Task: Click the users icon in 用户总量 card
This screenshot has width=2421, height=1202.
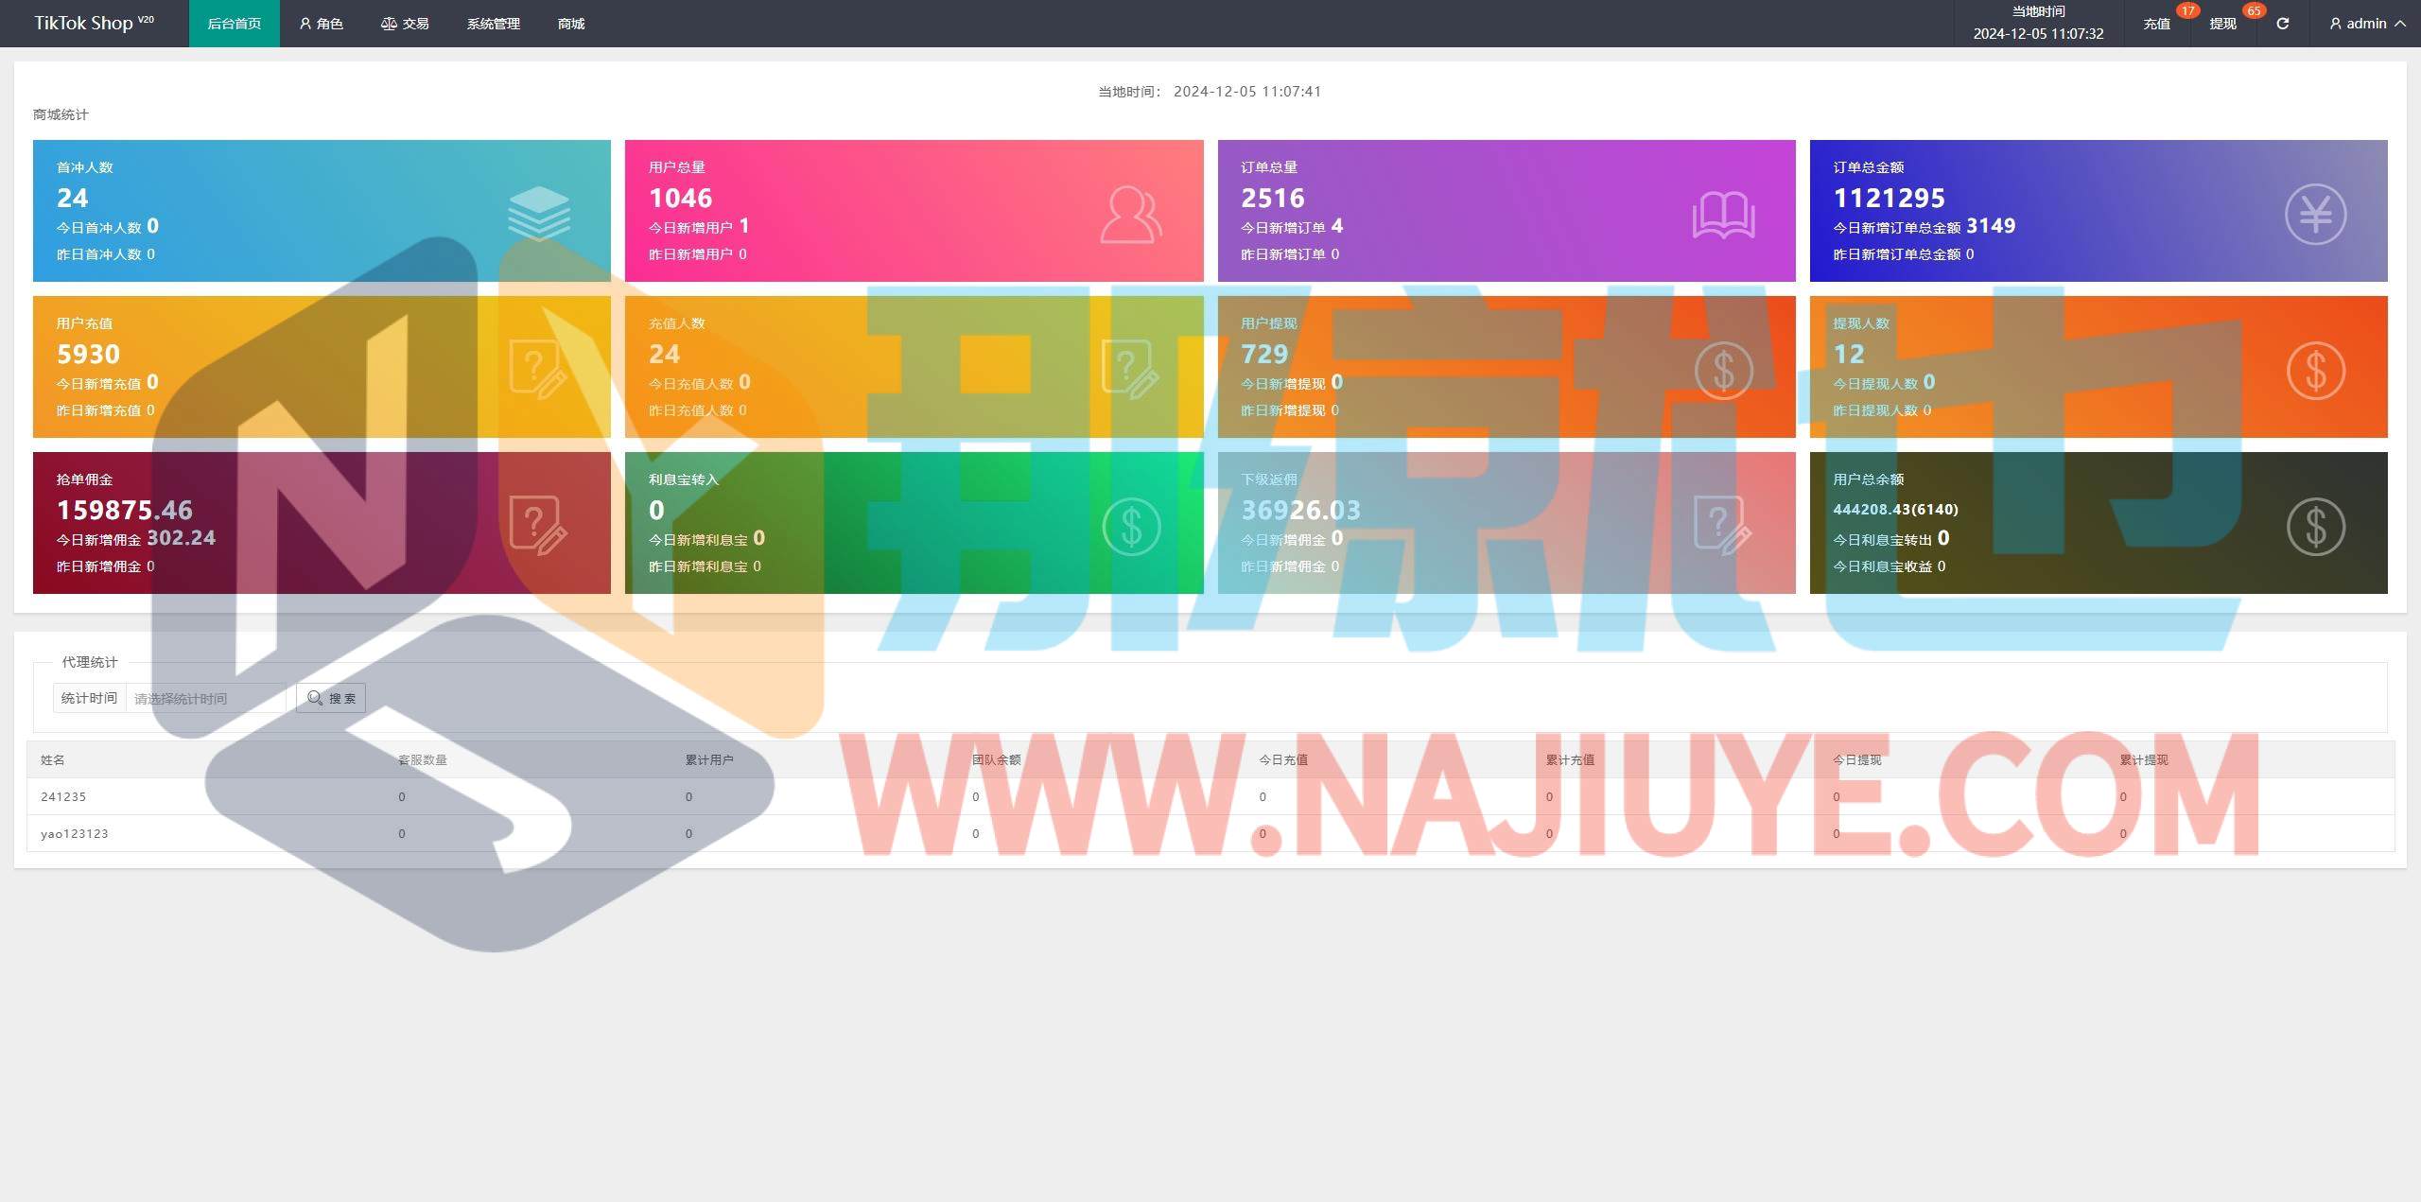Action: tap(1130, 215)
